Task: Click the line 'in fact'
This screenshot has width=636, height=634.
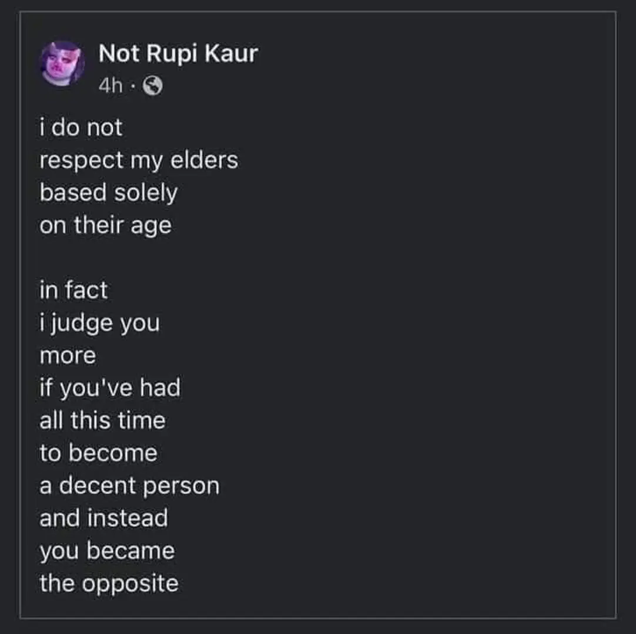Action: (73, 290)
